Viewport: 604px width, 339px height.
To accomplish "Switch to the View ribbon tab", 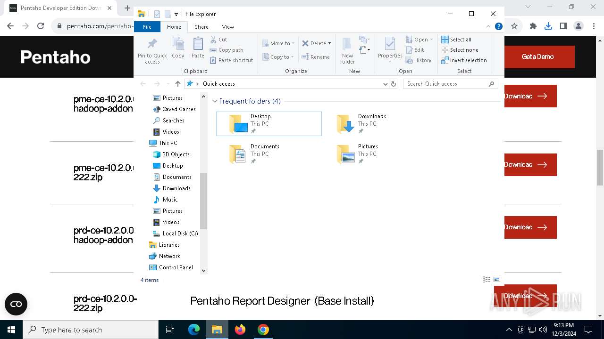I will (228, 27).
